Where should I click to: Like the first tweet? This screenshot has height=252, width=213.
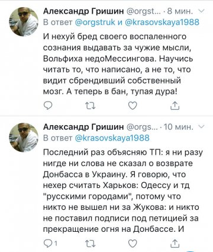pyautogui.click(x=133, y=106)
